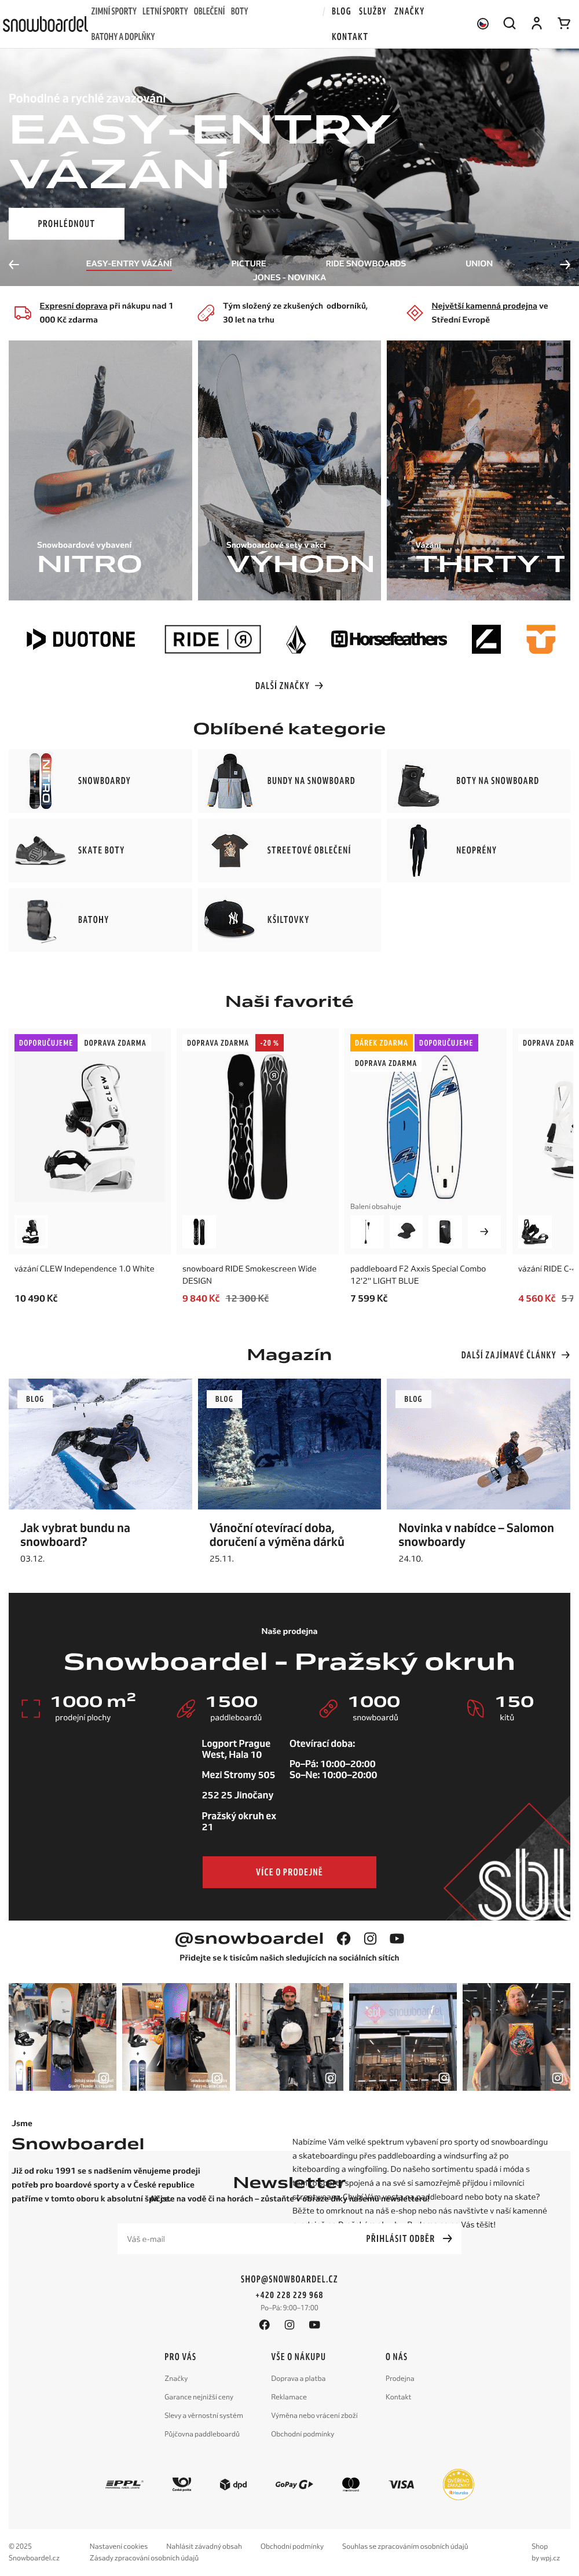Open the search icon in header
Image resolution: width=579 pixels, height=2576 pixels.
click(509, 23)
